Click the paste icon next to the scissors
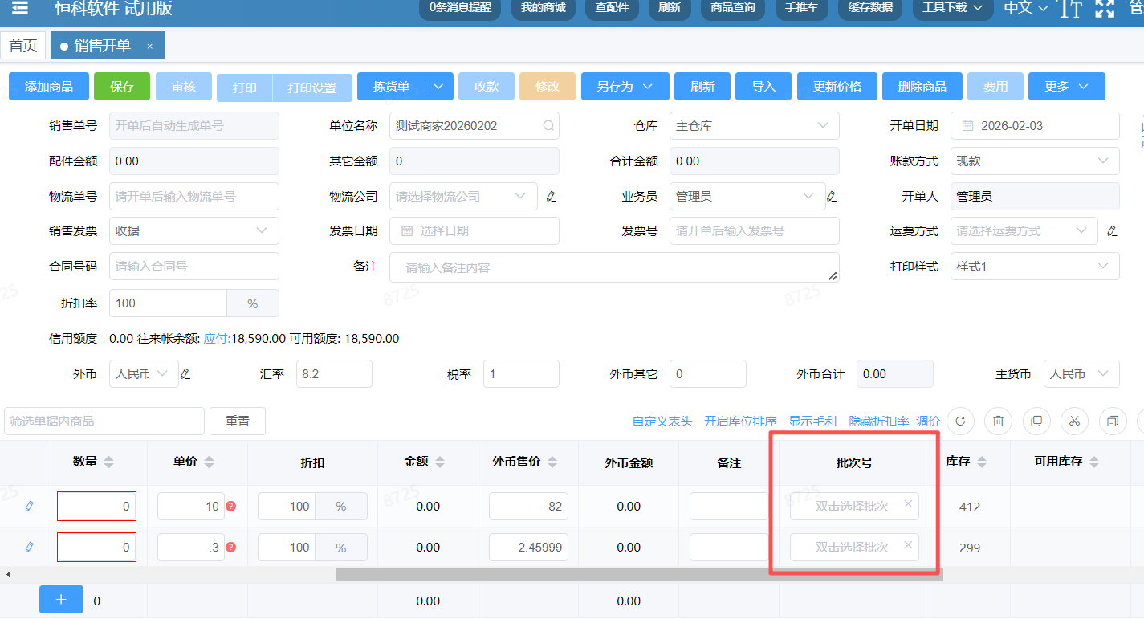The height and width of the screenshot is (619, 1144). tap(1112, 421)
